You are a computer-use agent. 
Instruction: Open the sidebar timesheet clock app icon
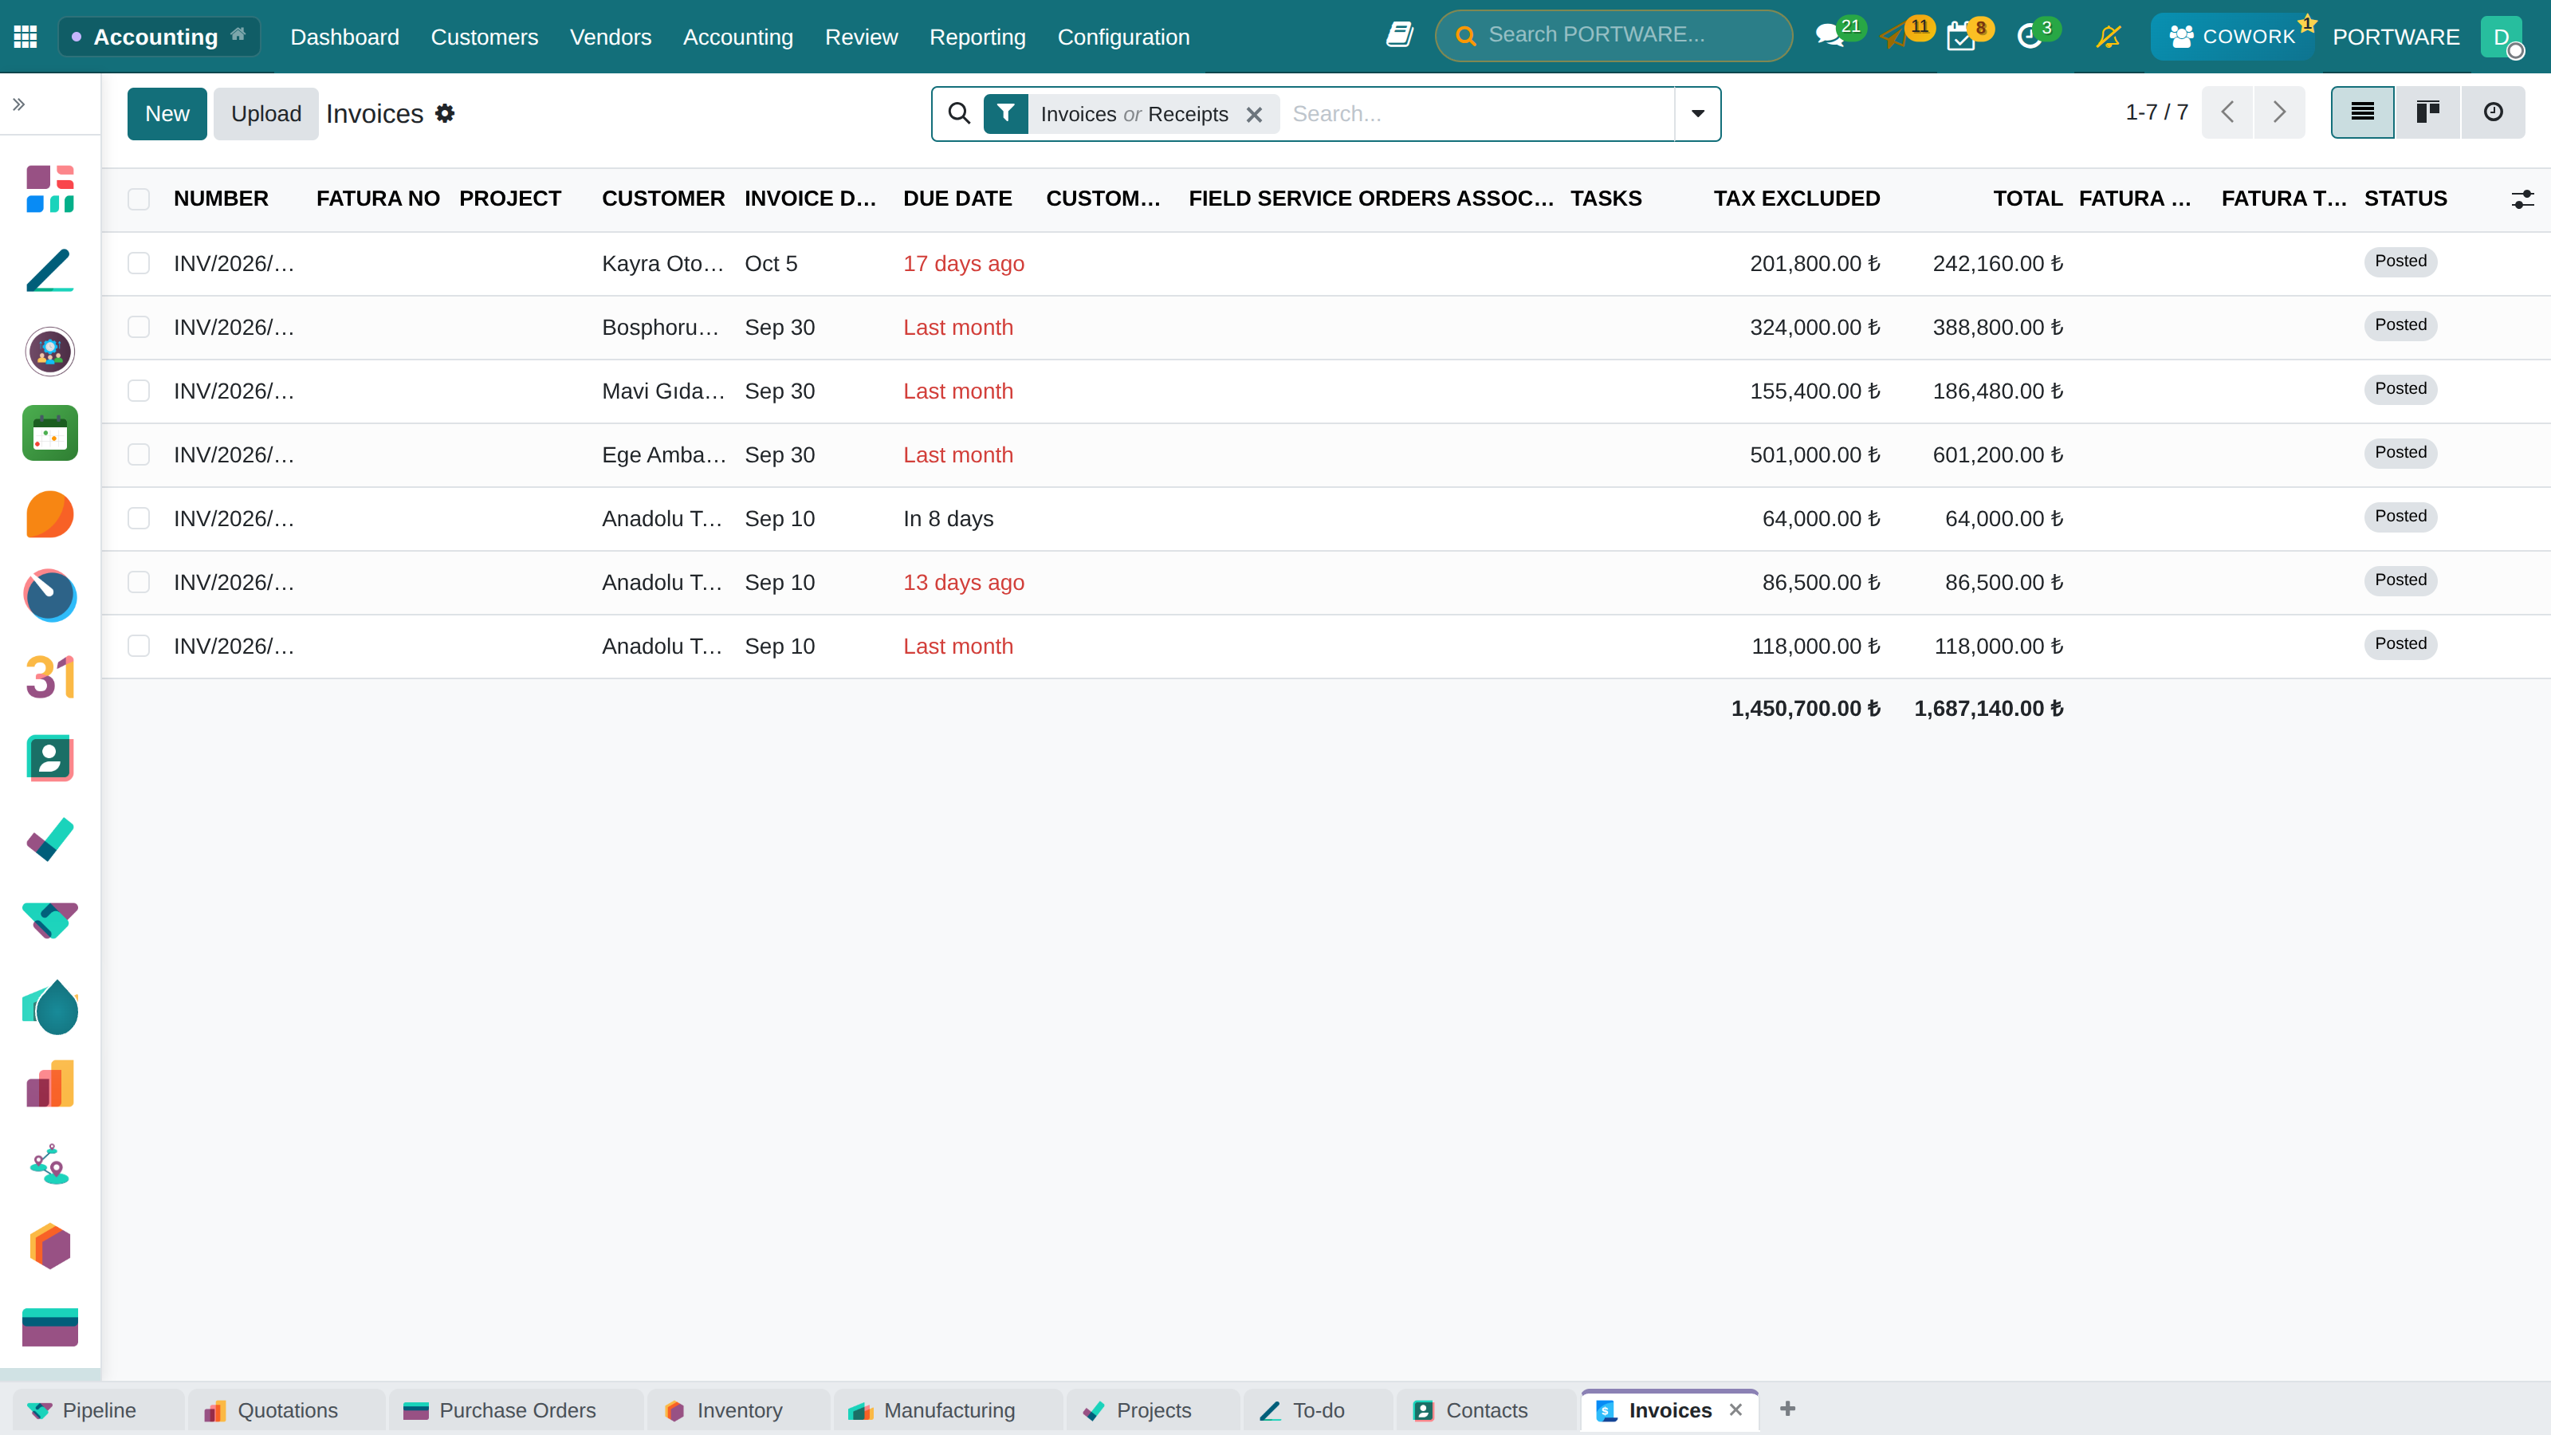click(x=49, y=596)
